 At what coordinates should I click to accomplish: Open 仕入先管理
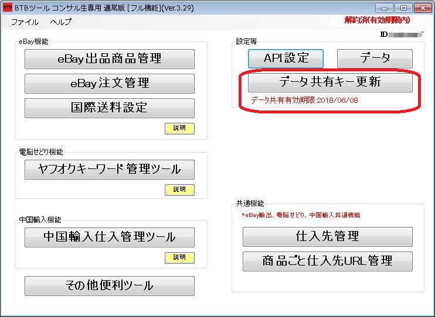pyautogui.click(x=328, y=237)
